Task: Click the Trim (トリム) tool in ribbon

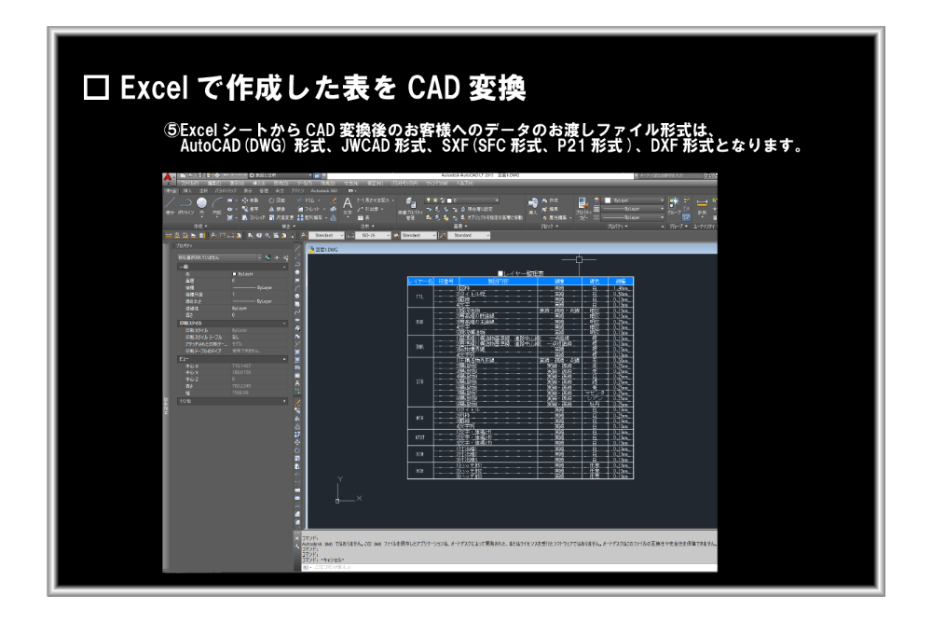Action: click(x=307, y=200)
